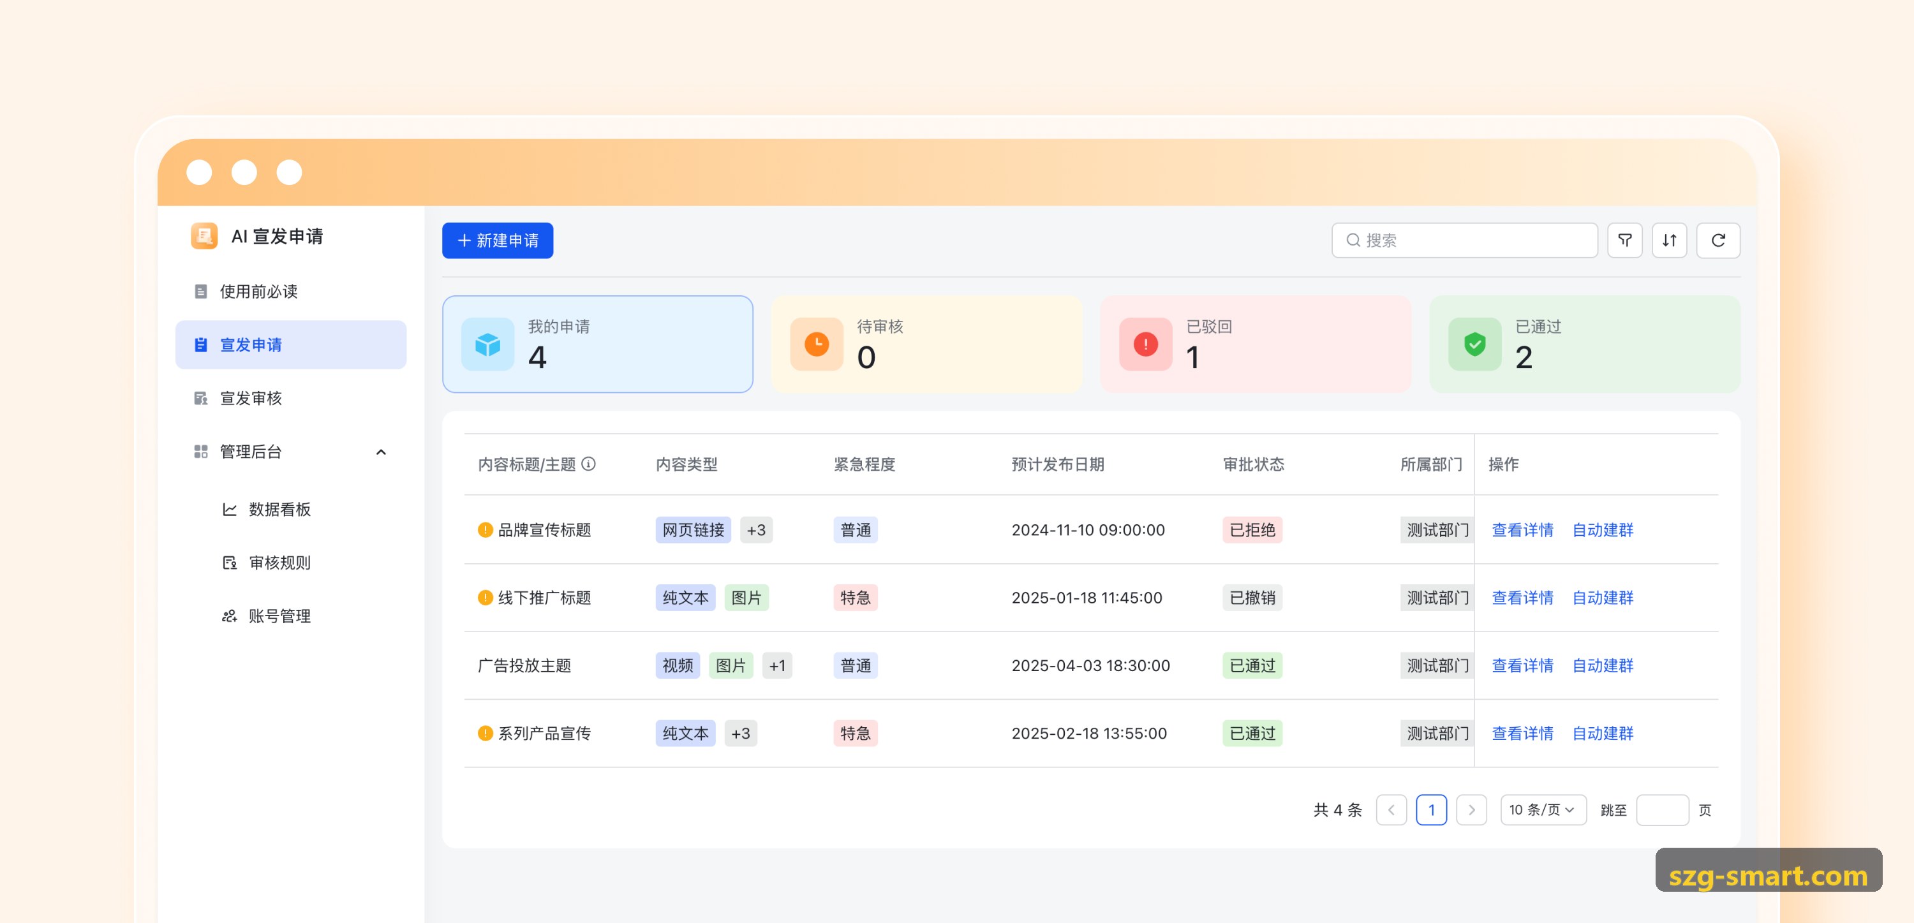The image size is (1914, 923).
Task: Click the red alert icon in 已驳回
Action: point(1146,344)
